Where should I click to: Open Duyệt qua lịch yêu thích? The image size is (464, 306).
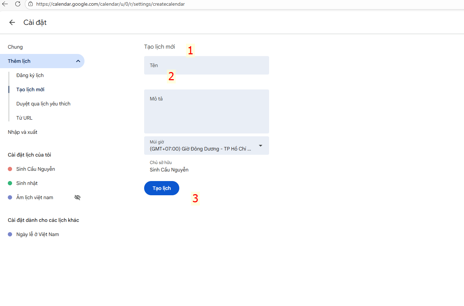[x=43, y=104]
